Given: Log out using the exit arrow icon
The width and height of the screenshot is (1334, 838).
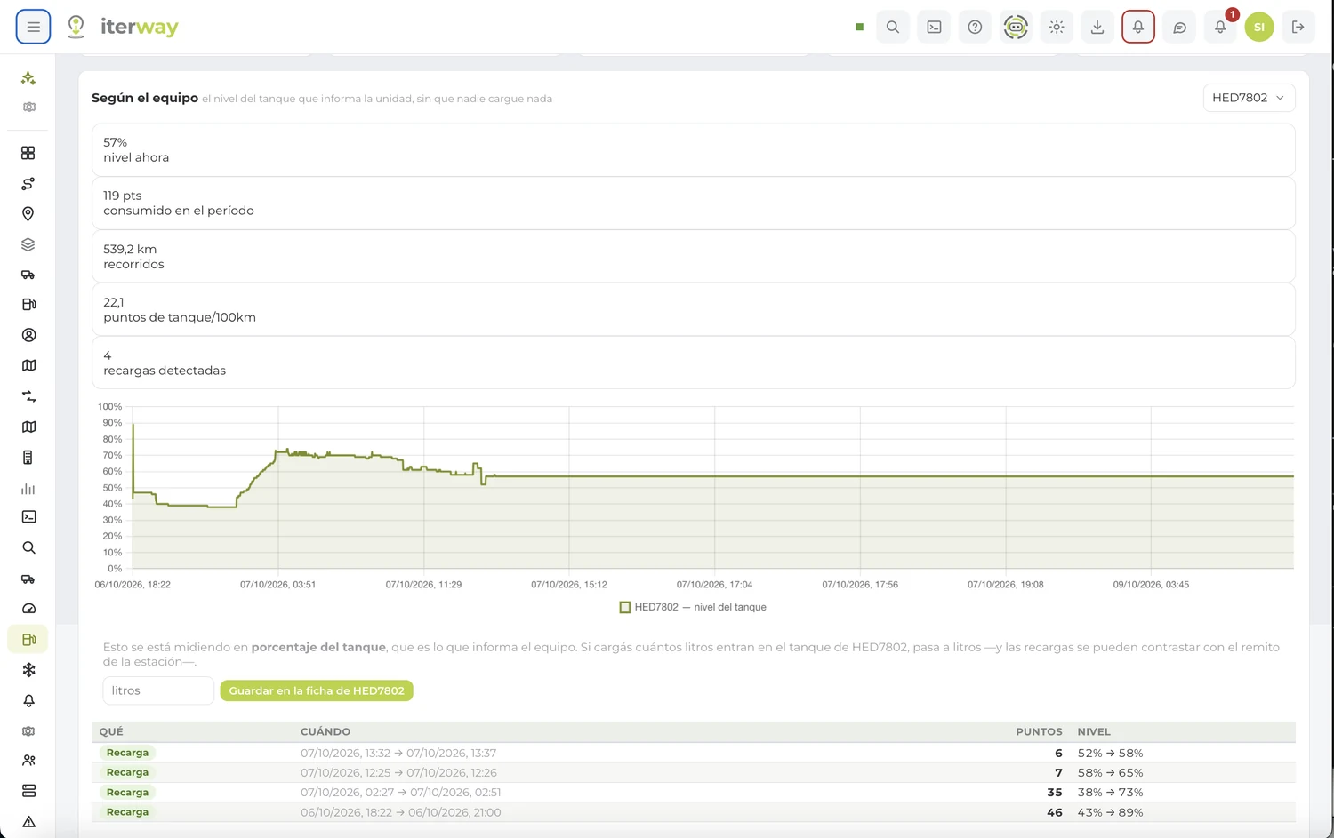Looking at the screenshot, I should [1298, 27].
